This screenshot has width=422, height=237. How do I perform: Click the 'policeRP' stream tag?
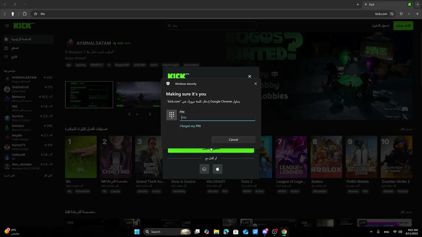point(139,65)
